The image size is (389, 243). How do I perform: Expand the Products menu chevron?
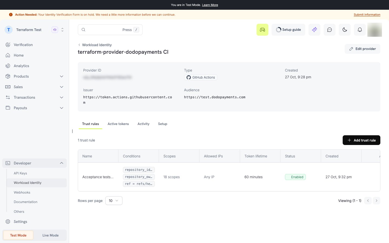(62, 76)
